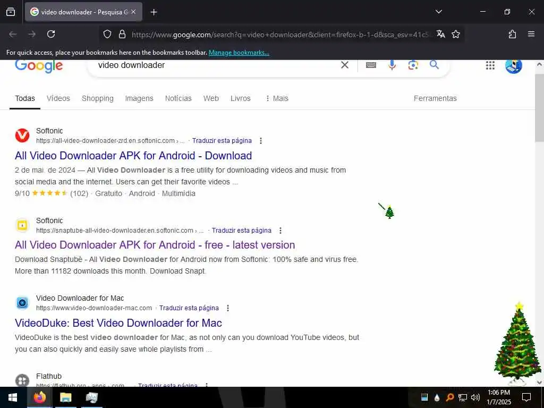
Task: Click the forward navigation arrow
Action: [32, 34]
